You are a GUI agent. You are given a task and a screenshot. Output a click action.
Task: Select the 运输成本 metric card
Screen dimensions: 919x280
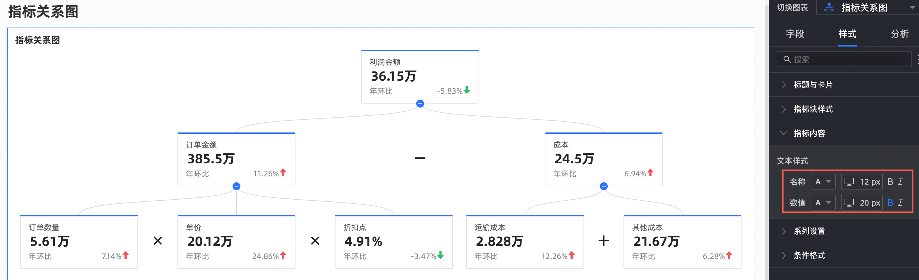coord(524,242)
